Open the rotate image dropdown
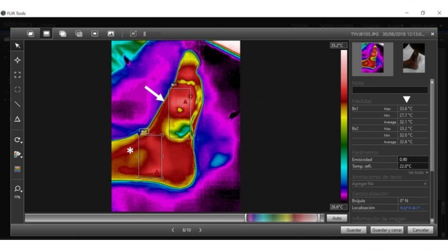448x251 pixels. (18, 140)
